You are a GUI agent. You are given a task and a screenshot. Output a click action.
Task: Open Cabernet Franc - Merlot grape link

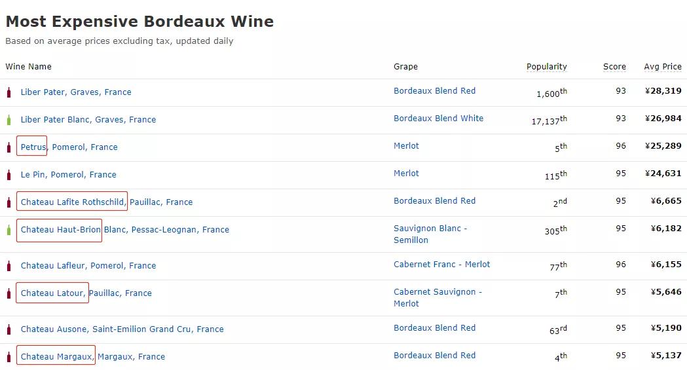[x=441, y=265]
